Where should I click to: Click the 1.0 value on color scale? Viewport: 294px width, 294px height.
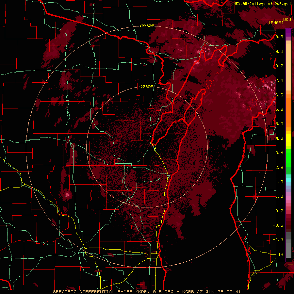[279, 196]
